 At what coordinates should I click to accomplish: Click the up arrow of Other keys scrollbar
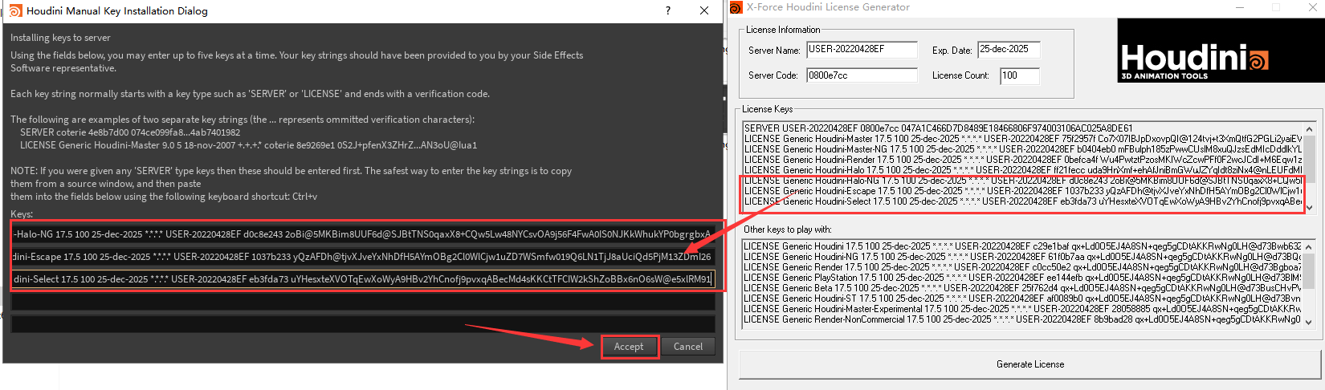click(1310, 246)
